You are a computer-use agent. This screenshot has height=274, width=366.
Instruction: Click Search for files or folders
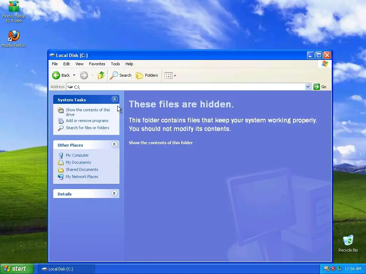click(x=88, y=128)
